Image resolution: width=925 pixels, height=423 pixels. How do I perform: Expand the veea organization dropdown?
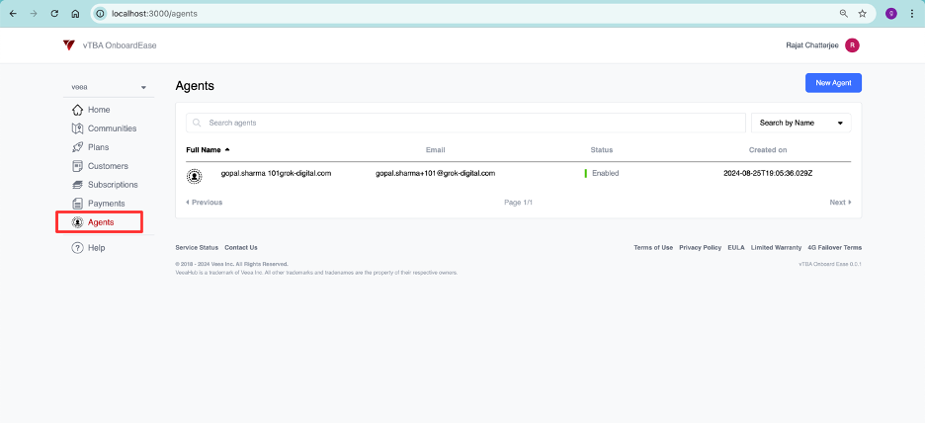109,87
